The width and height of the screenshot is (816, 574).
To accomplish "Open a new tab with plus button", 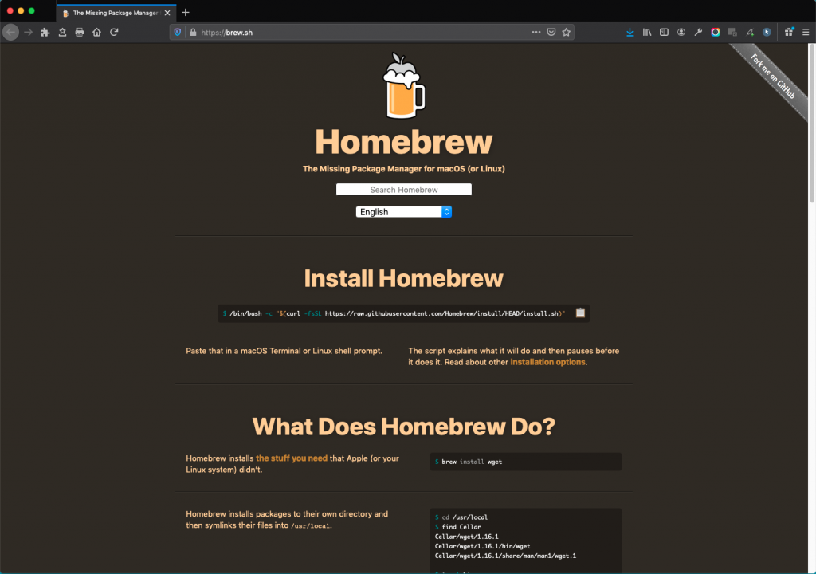I will coord(186,13).
